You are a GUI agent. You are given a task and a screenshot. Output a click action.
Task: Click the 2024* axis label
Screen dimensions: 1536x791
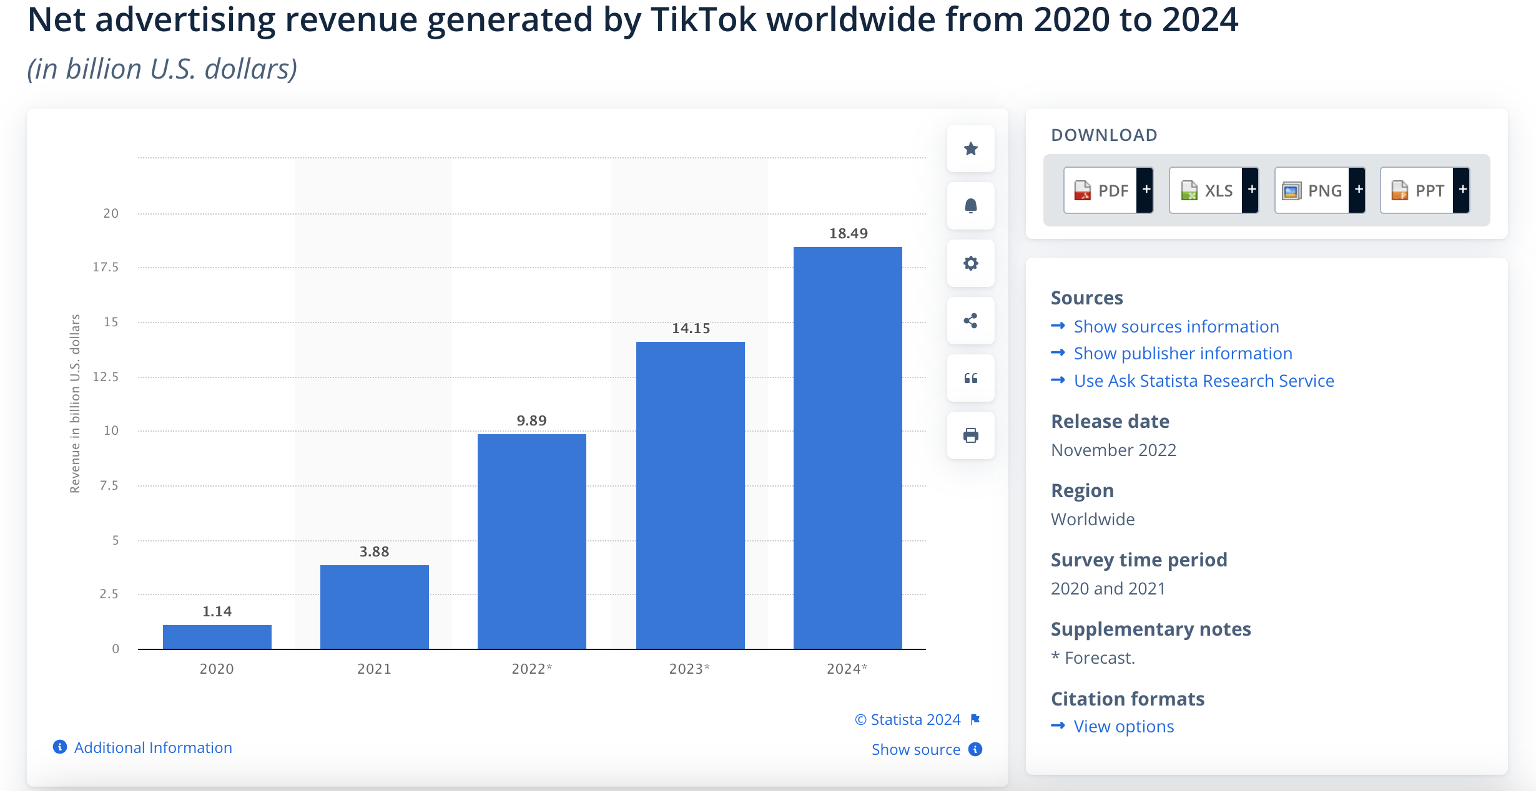[847, 669]
